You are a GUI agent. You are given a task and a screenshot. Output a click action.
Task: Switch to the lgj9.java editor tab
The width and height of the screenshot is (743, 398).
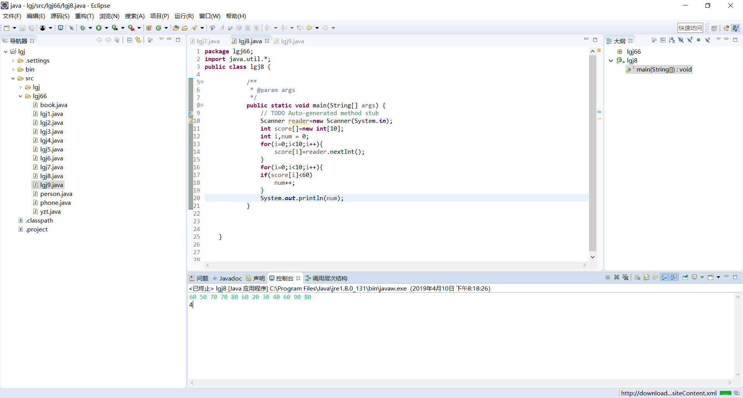click(292, 41)
